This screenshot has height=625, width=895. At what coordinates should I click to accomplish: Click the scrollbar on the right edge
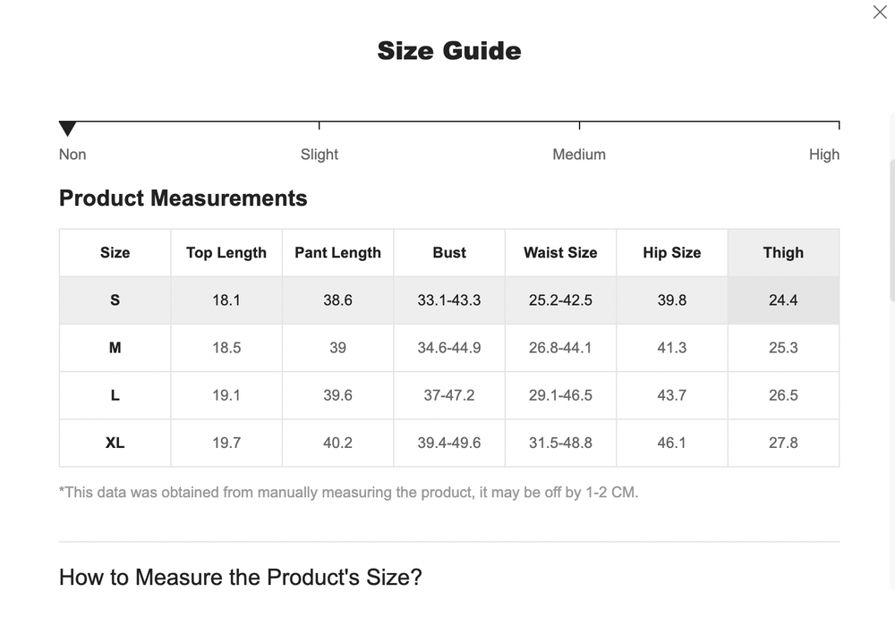point(891,224)
